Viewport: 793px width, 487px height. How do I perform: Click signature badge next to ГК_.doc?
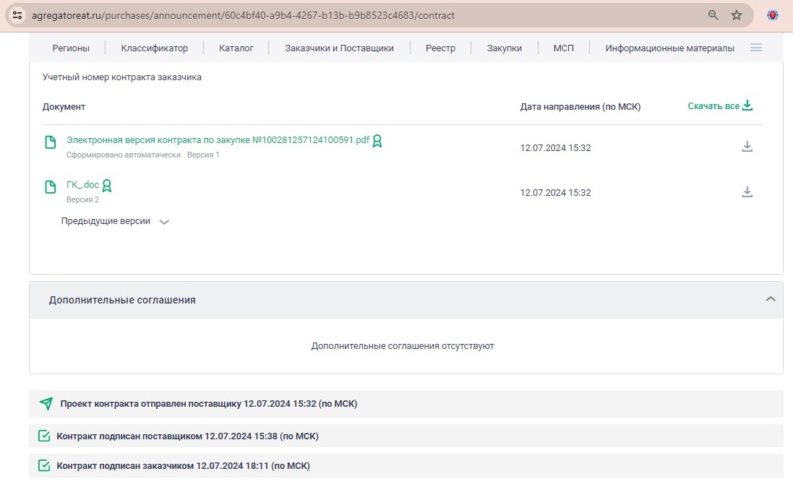pos(107,186)
